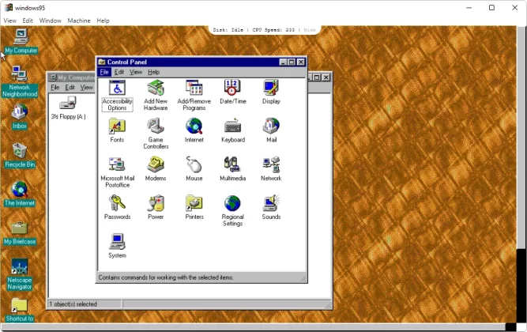527x332 pixels.
Task: Maximize the Control Panel window
Action: 292,62
